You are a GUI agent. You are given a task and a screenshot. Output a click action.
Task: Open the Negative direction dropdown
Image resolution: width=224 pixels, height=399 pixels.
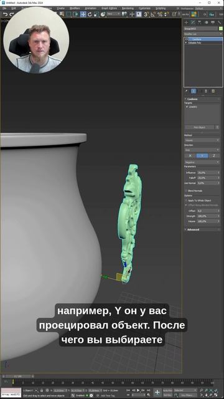coord(202,162)
